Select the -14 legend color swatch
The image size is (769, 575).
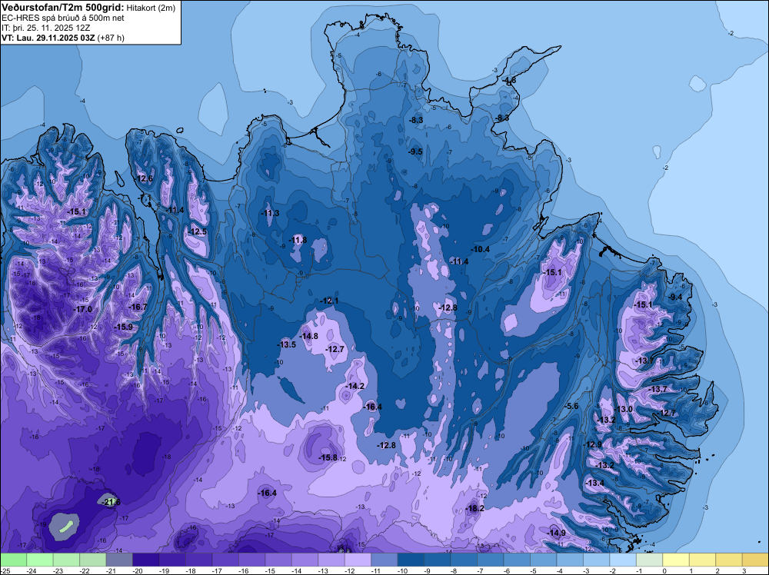point(305,560)
